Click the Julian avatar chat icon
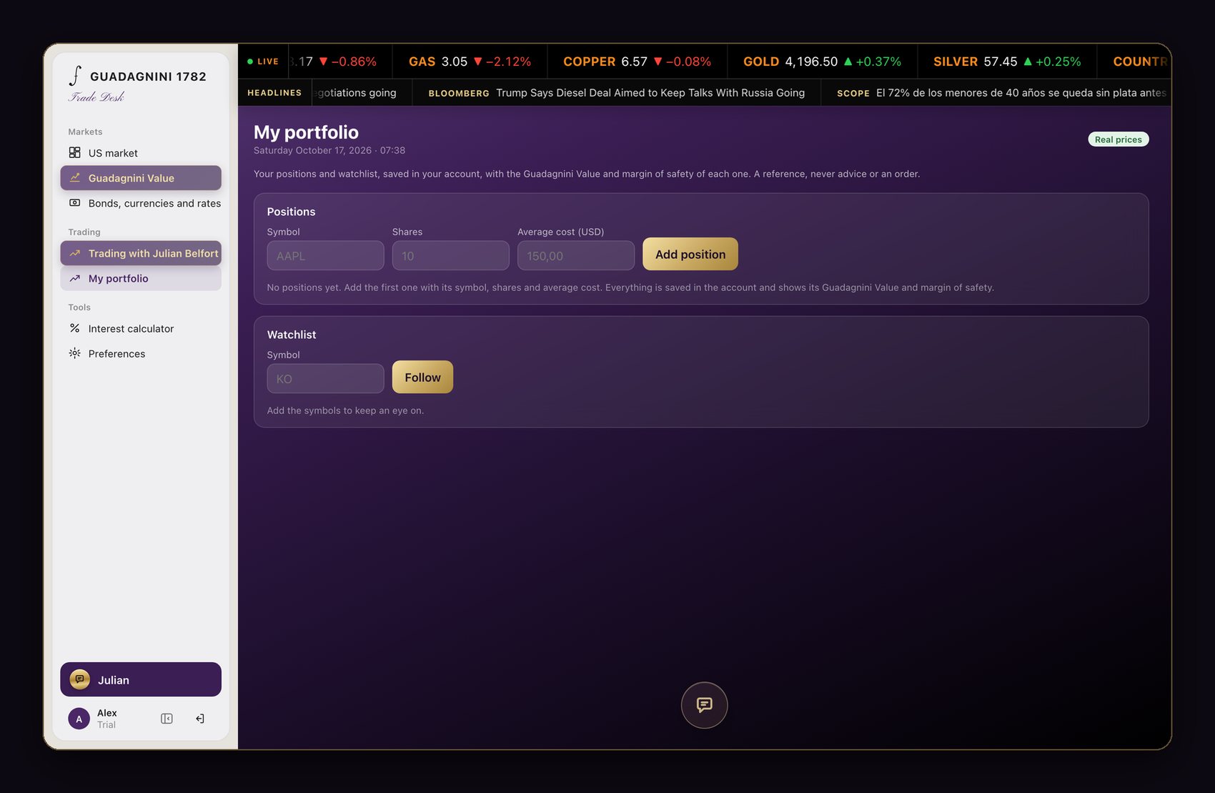This screenshot has width=1215, height=793. pos(80,679)
